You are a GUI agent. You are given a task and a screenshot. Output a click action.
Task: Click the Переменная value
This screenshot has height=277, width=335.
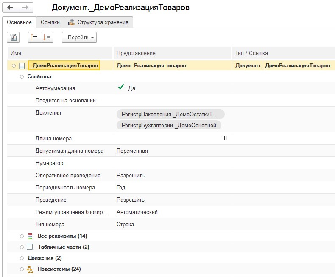pos(132,151)
